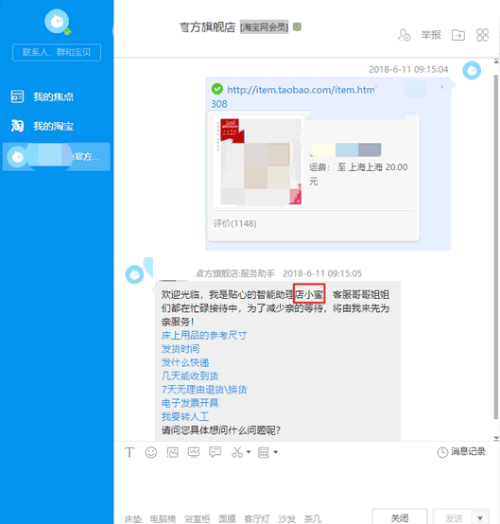
Task: Click link 发货时间
Action: [x=181, y=349]
